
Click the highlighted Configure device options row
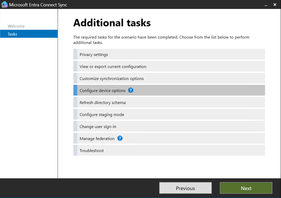pyautogui.click(x=169, y=90)
